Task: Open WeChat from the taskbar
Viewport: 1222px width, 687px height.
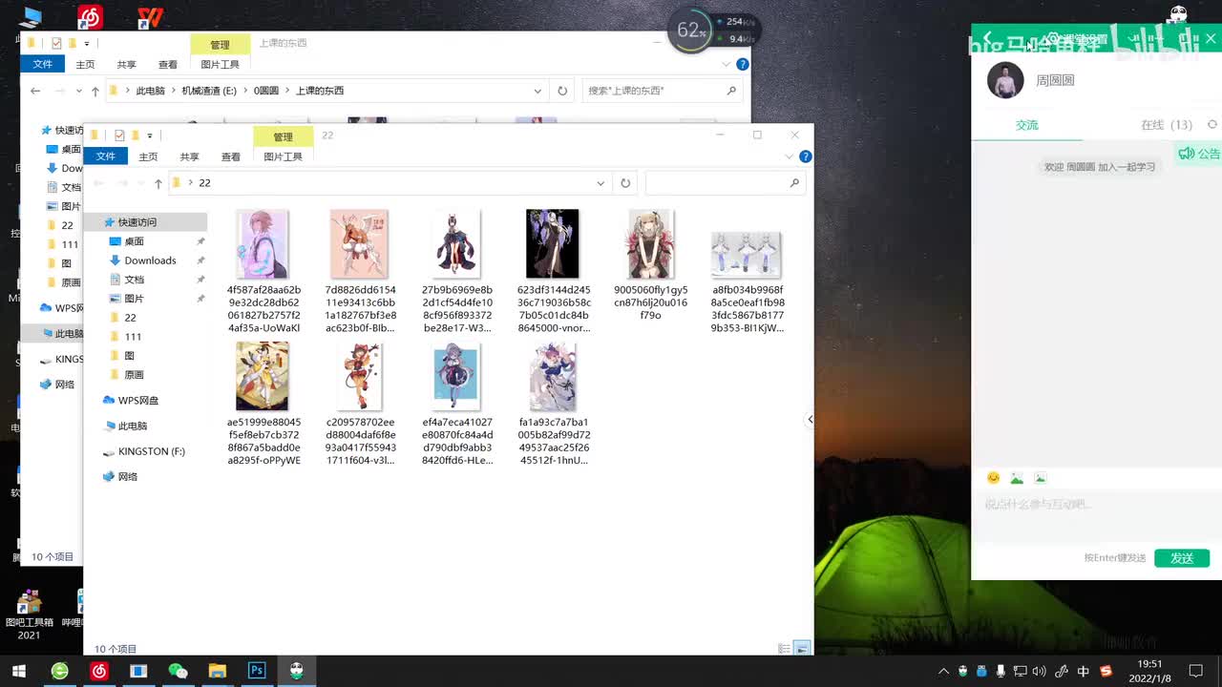Action: point(179,671)
